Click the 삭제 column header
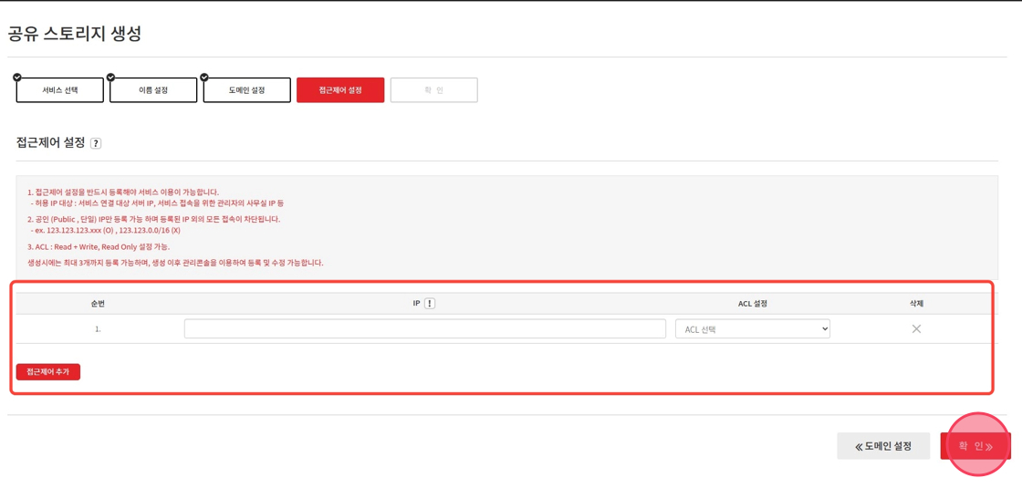1022x499 pixels. pyautogui.click(x=916, y=304)
